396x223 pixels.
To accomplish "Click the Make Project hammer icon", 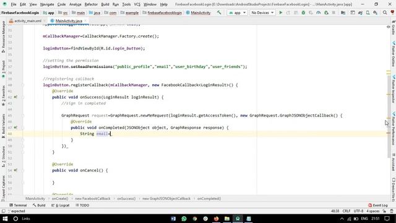I will coord(219,12).
